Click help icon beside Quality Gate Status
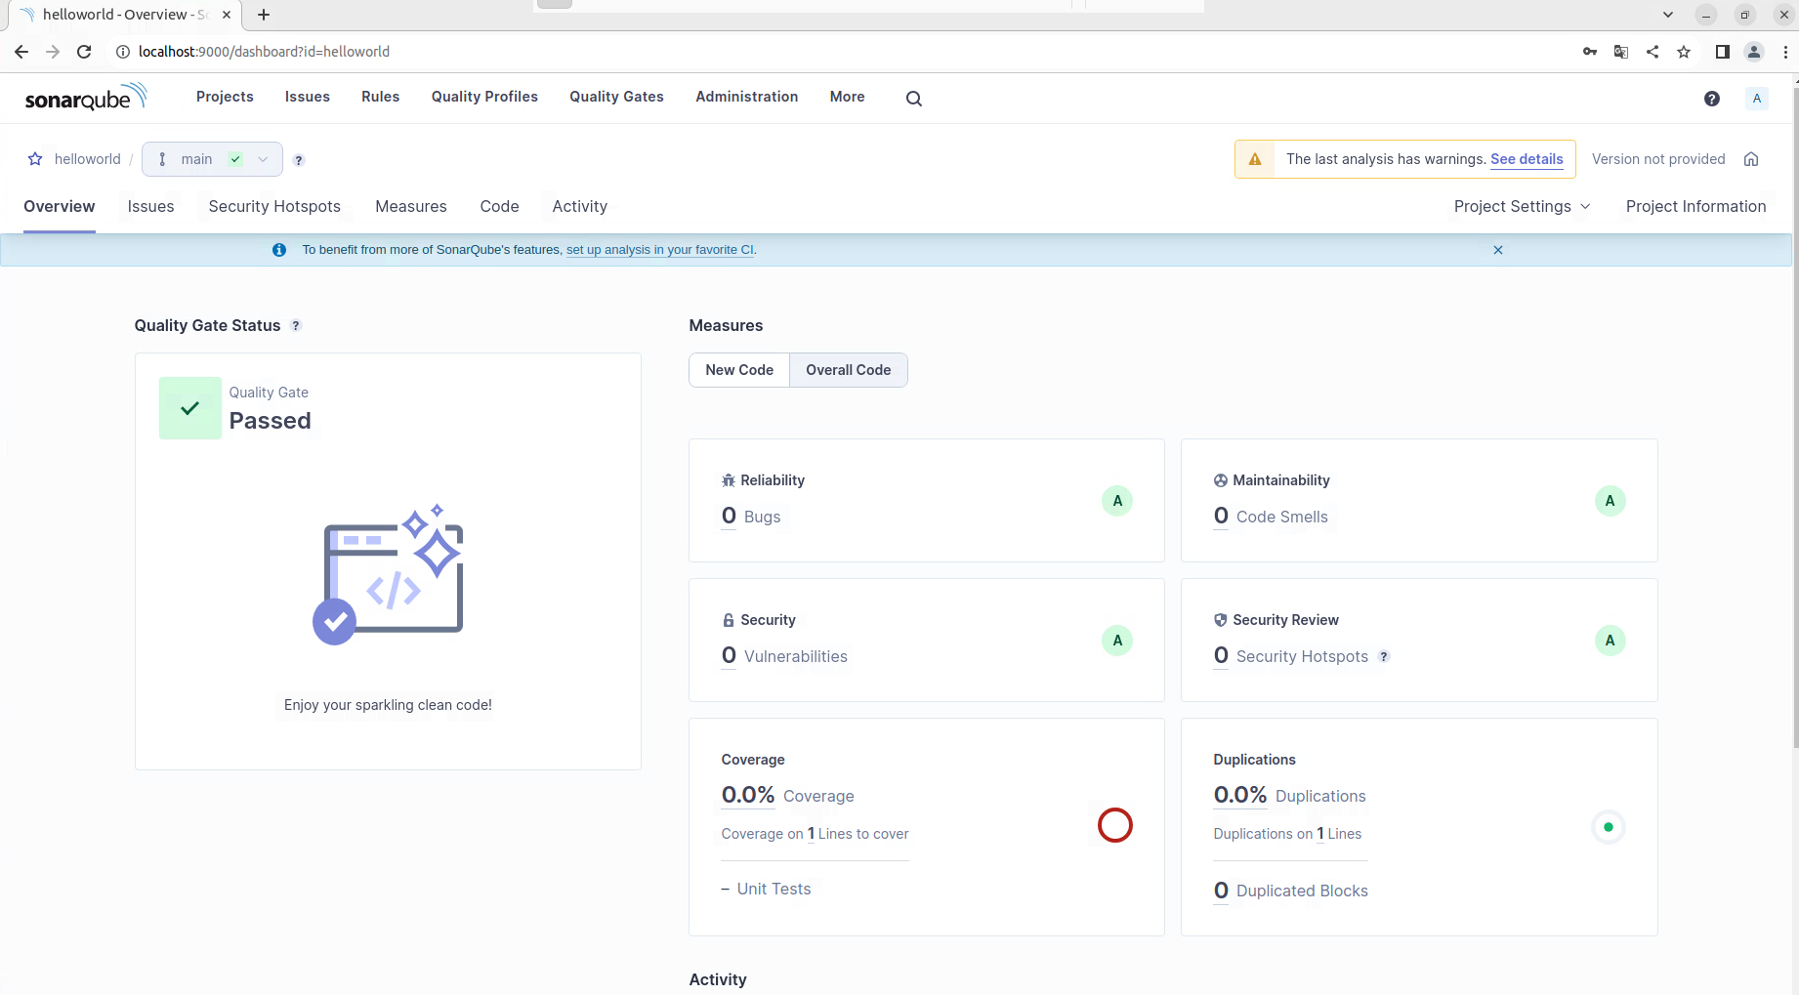Image resolution: width=1799 pixels, height=995 pixels. 296,326
